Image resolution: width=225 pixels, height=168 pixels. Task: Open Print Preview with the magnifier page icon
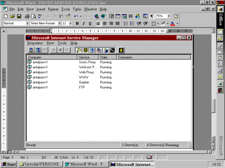[34, 16]
